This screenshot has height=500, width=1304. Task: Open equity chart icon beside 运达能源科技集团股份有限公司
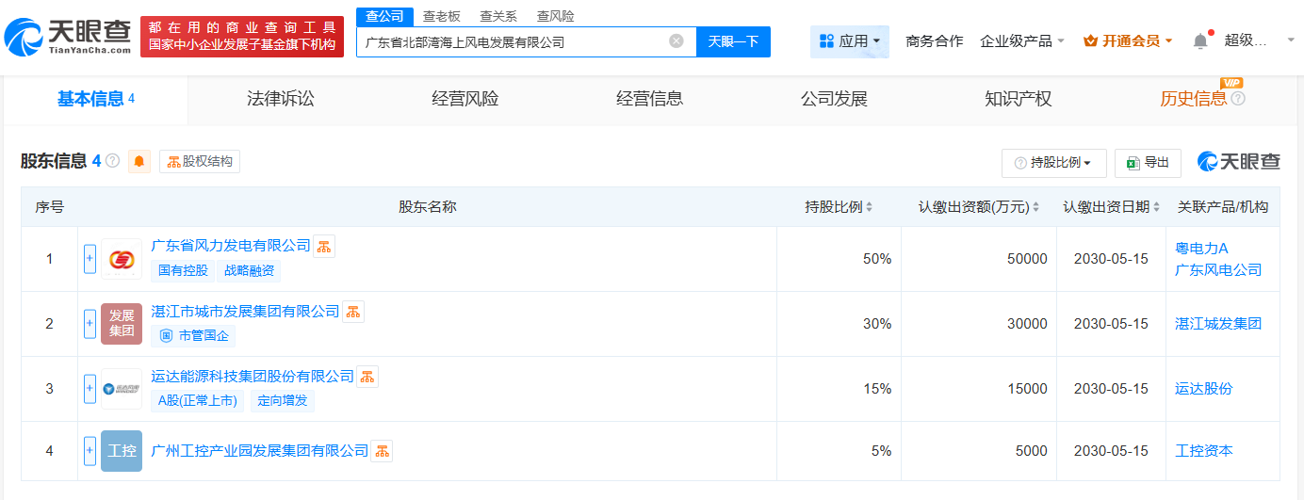click(367, 377)
